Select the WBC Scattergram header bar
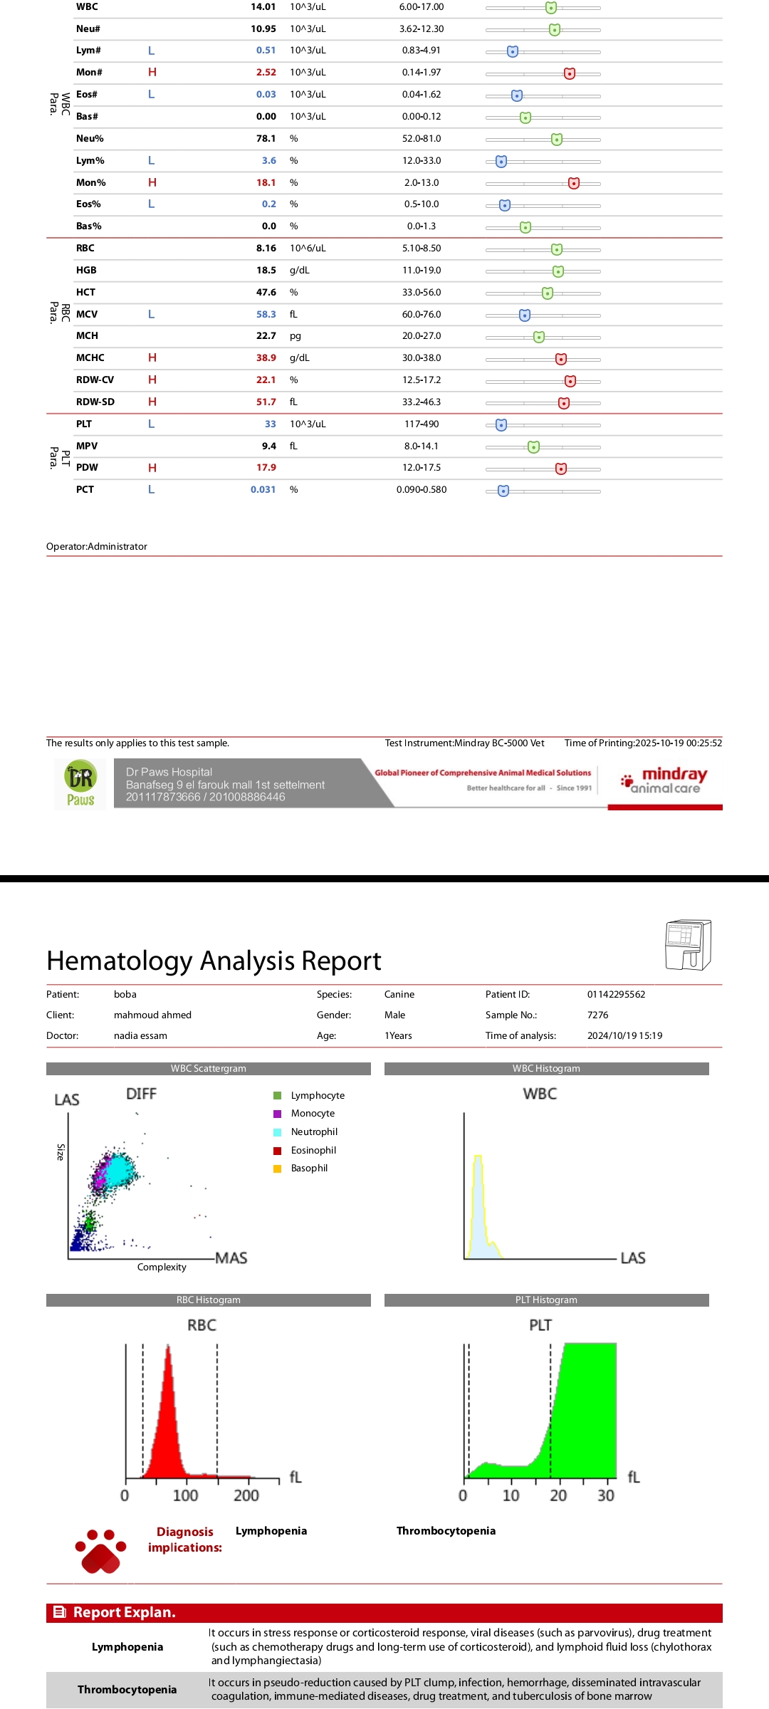The image size is (769, 1709). pos(208,1068)
